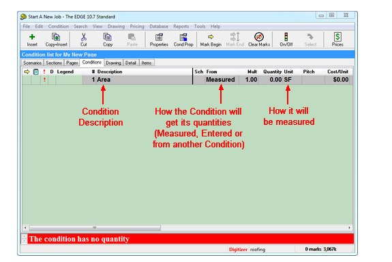Viewport: 392px width, 262px height.
Task: Open the Tools menu
Action: (200, 27)
